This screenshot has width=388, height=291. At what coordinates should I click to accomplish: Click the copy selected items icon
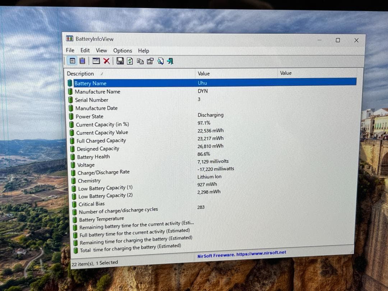click(x=140, y=61)
